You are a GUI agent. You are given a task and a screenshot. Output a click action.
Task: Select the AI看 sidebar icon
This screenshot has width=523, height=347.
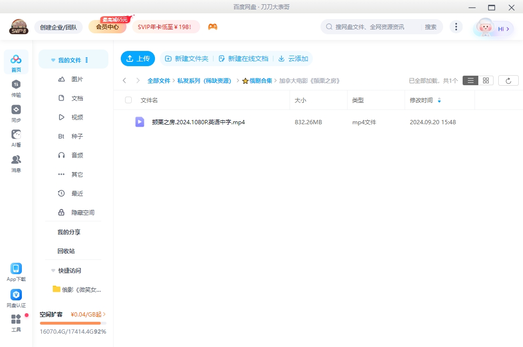(x=16, y=136)
